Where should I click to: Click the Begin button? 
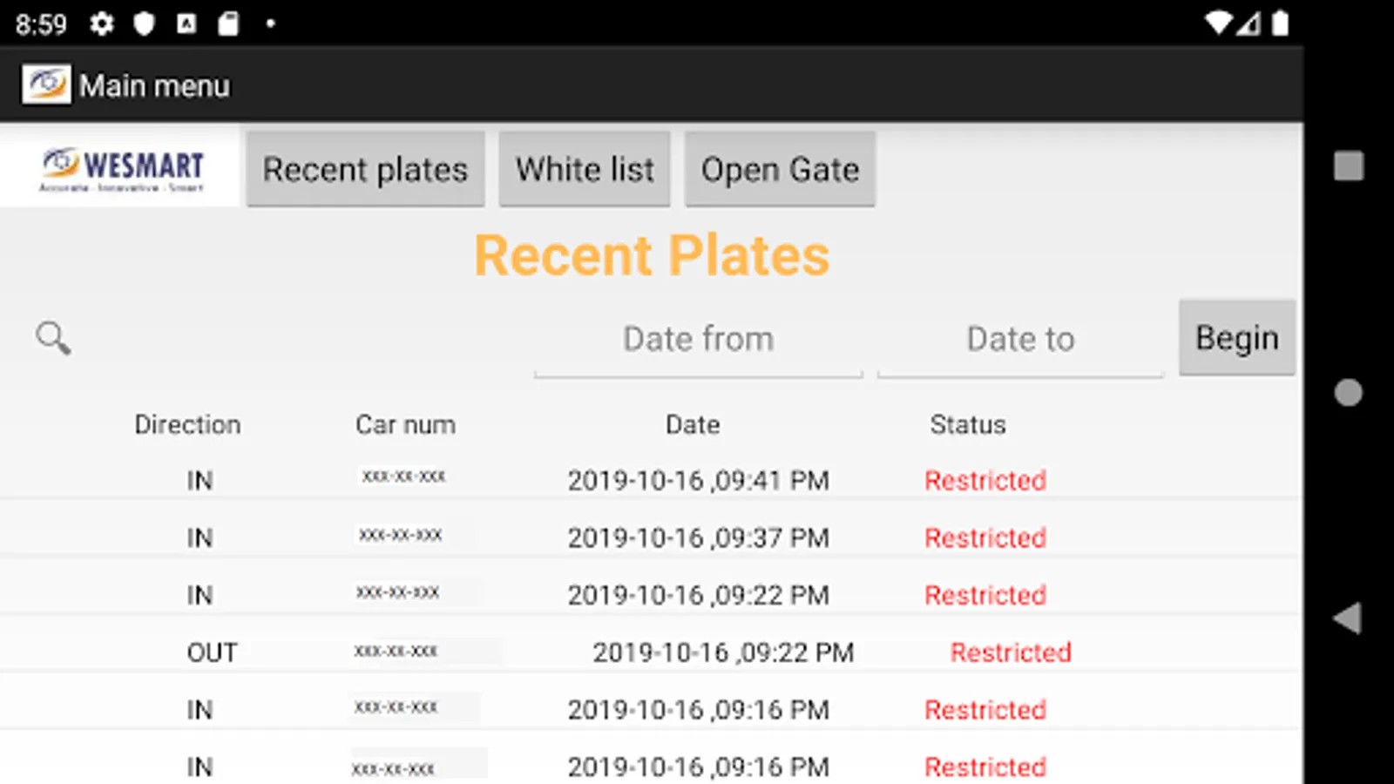1237,338
